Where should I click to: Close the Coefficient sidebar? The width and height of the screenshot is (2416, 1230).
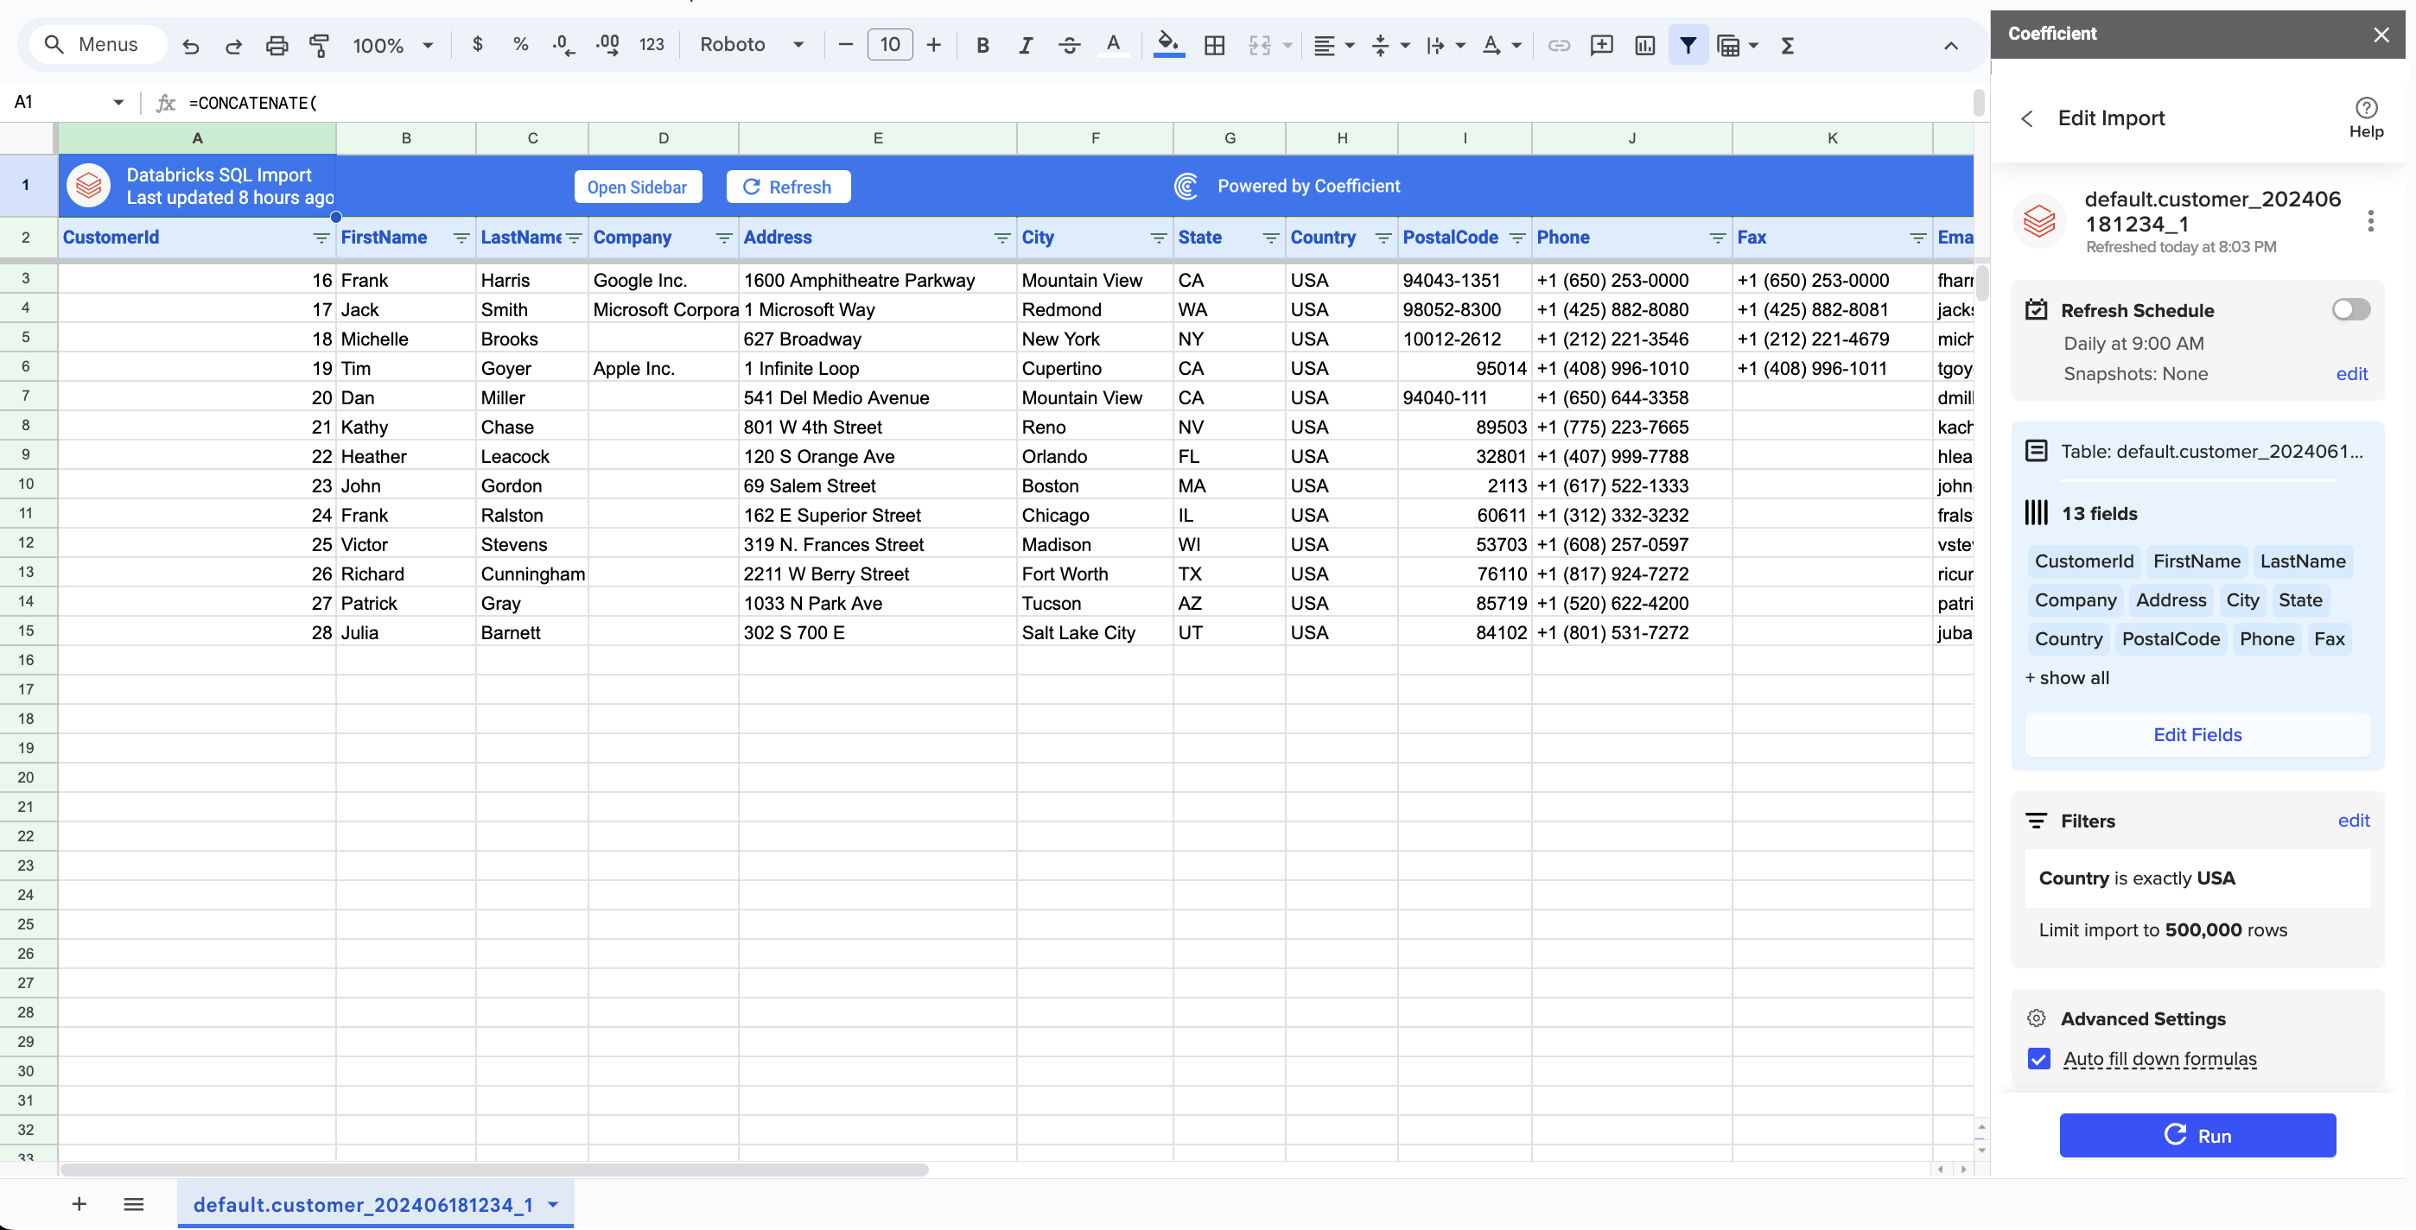(x=2381, y=35)
